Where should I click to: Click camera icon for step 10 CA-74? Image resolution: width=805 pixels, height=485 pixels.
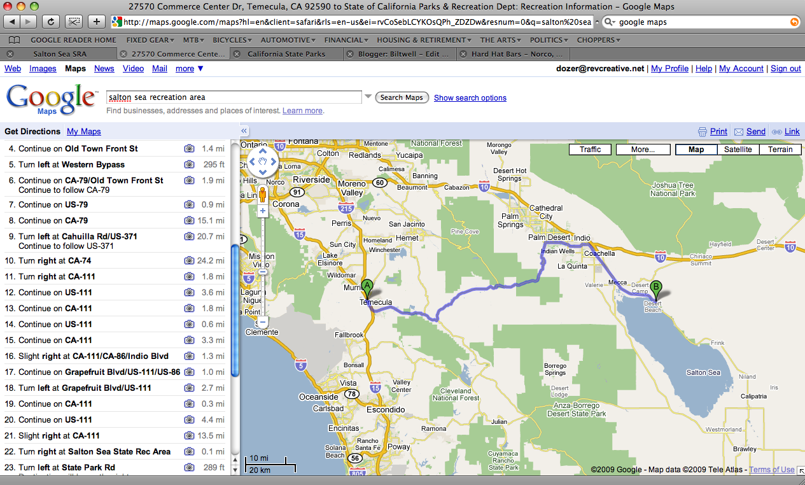[189, 260]
